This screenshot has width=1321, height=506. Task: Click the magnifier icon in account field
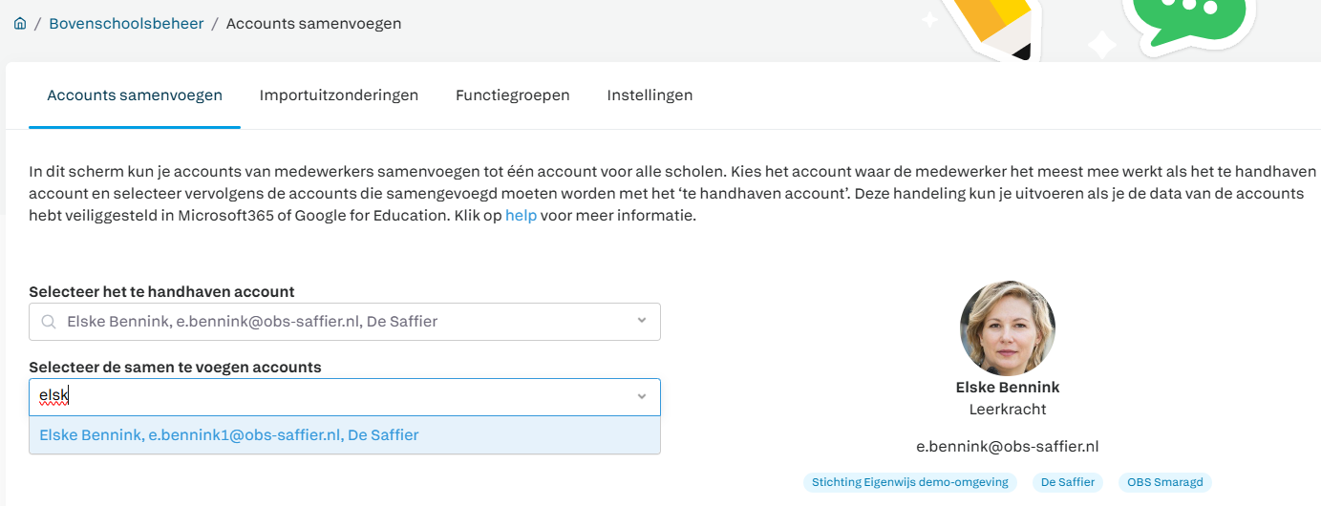48,322
